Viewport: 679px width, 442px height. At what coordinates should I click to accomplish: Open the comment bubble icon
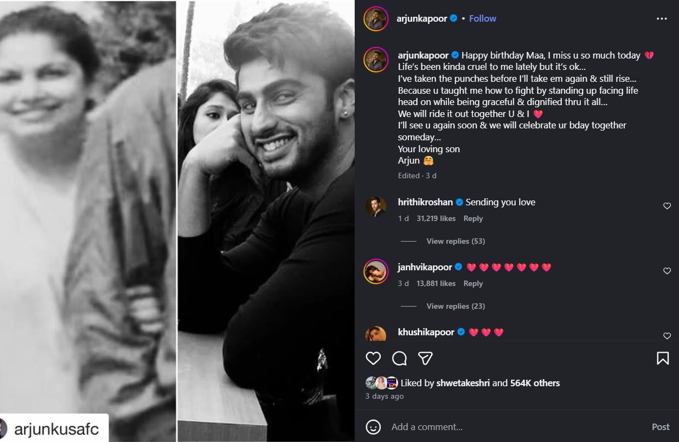[400, 358]
